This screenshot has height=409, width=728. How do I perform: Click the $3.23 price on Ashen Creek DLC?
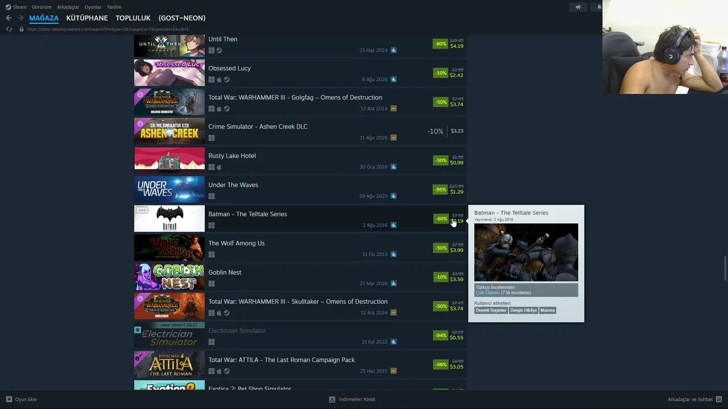coord(457,131)
